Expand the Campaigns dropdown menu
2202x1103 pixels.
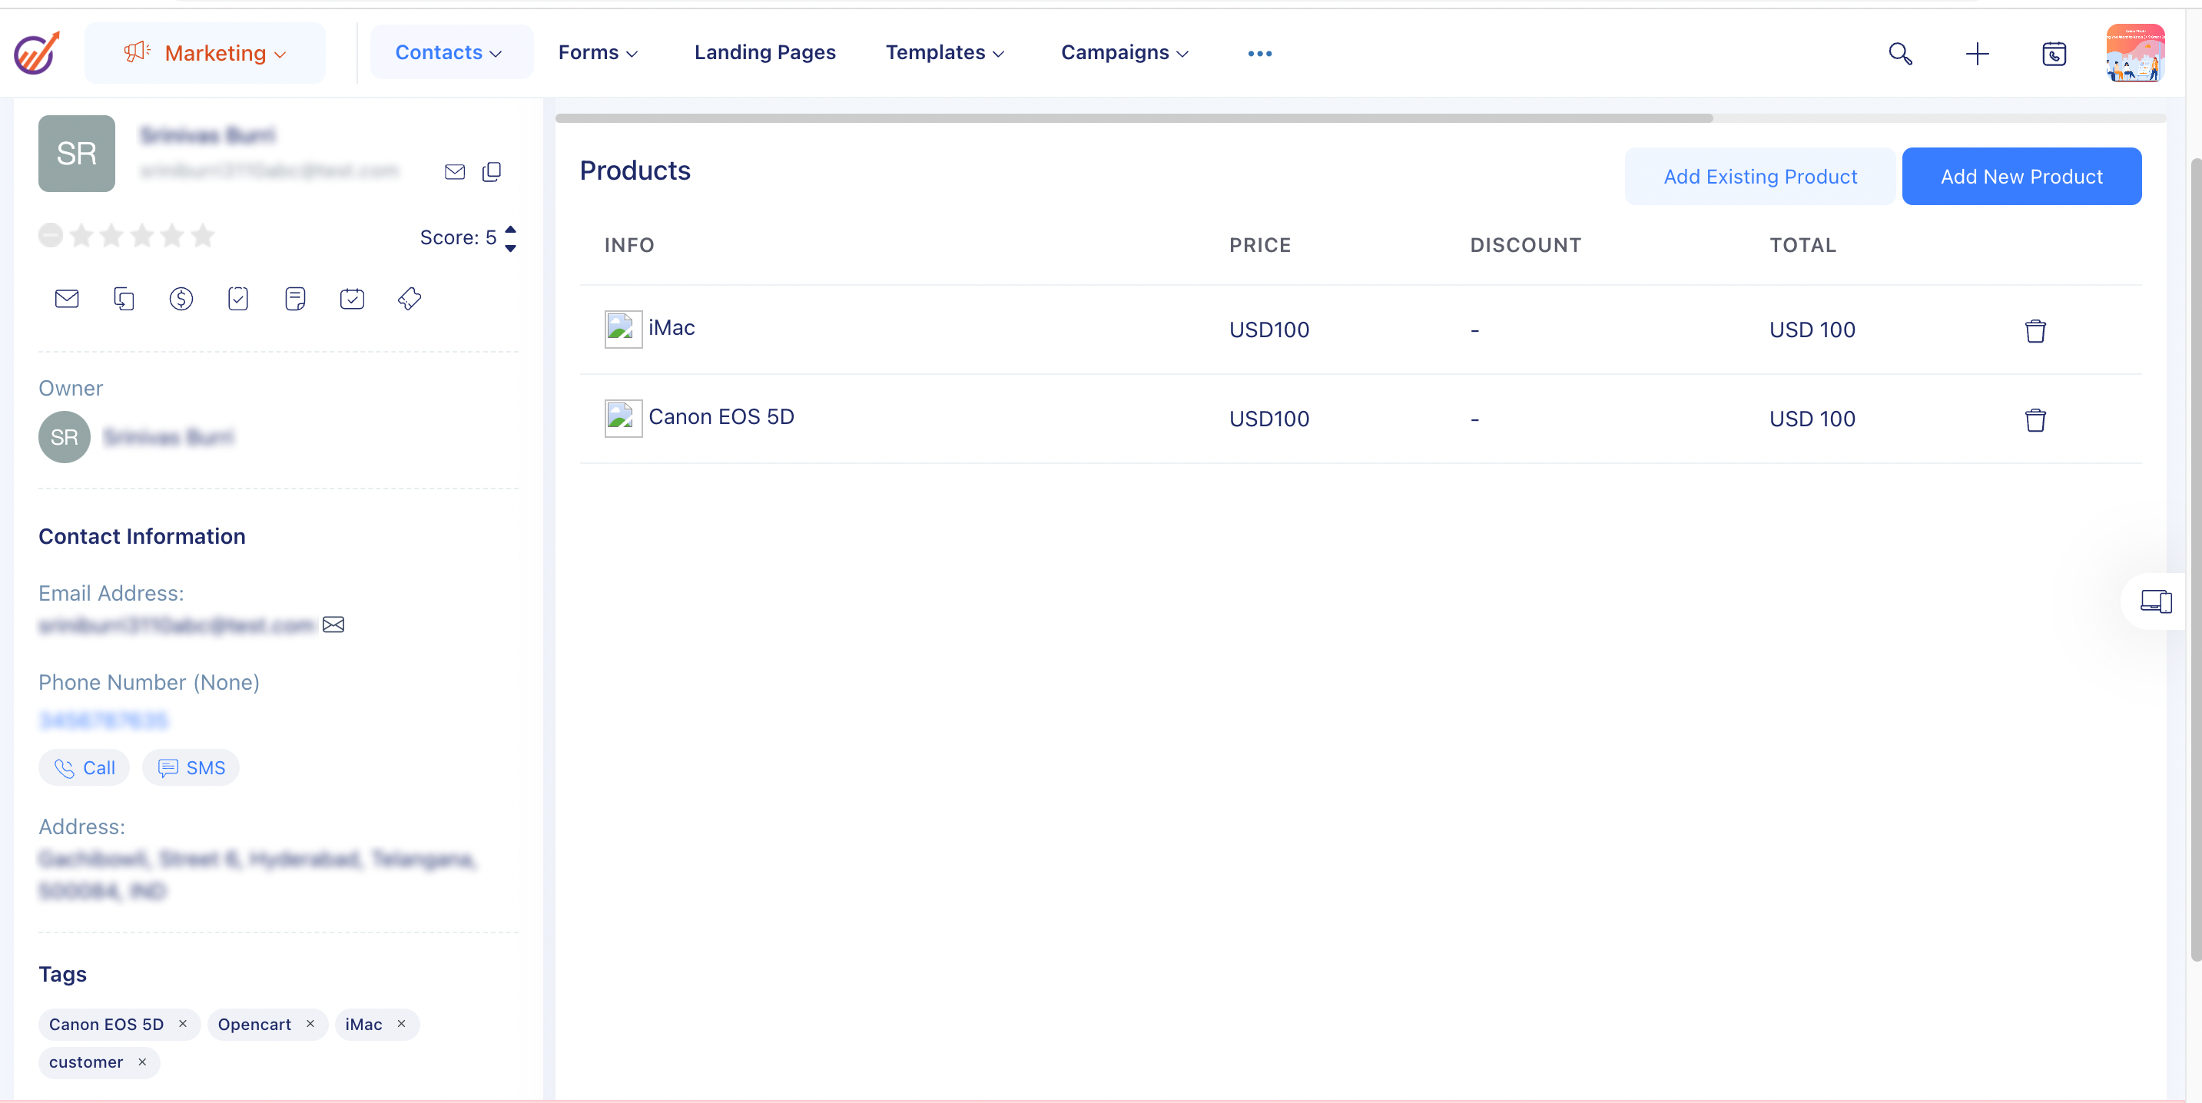click(x=1124, y=53)
